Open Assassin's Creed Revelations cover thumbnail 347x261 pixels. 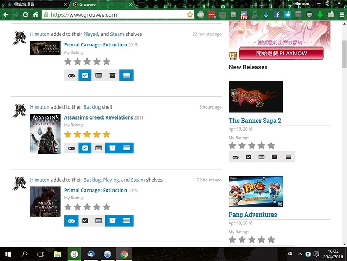45,134
